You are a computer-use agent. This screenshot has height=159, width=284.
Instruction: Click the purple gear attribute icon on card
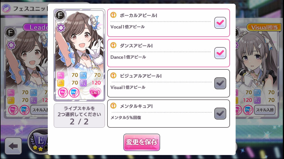(x=61, y=28)
